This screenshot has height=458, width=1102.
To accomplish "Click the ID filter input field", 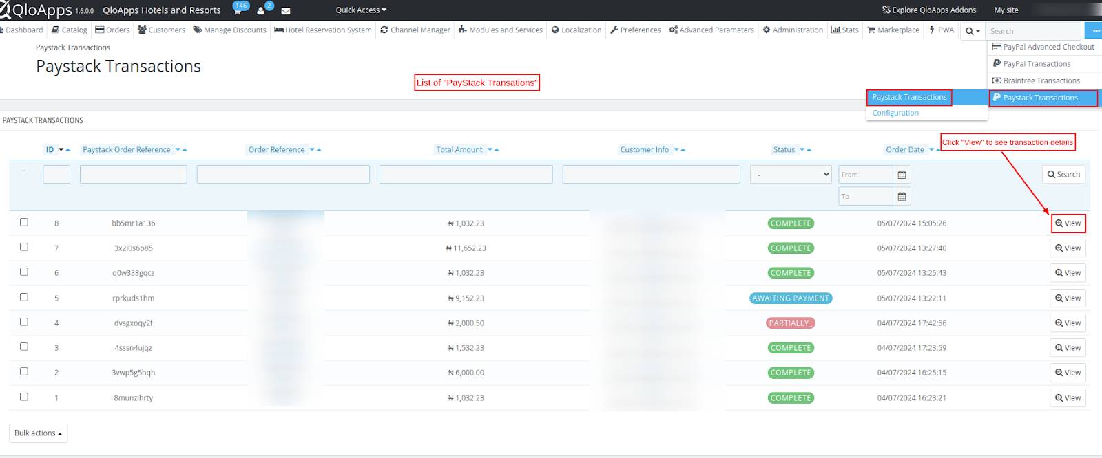I will [x=56, y=175].
